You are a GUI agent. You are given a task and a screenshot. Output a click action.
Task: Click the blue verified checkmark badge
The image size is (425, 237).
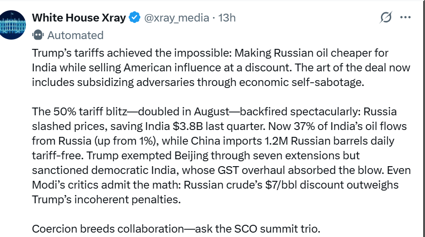tap(134, 18)
